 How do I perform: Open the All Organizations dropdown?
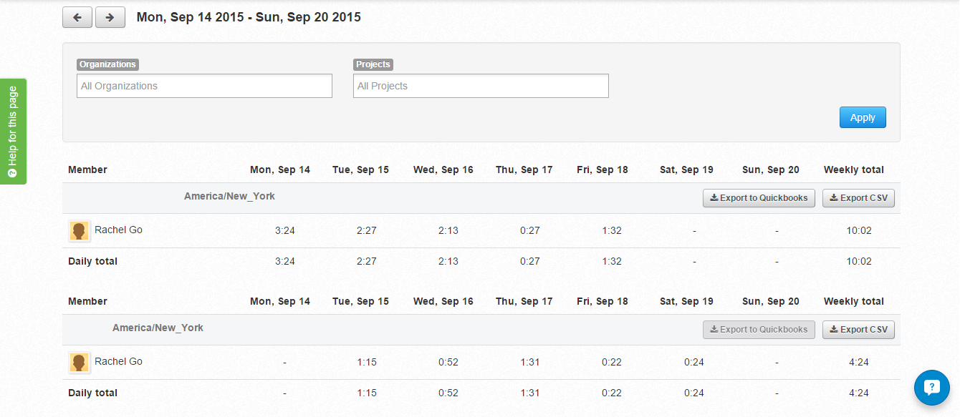(204, 86)
